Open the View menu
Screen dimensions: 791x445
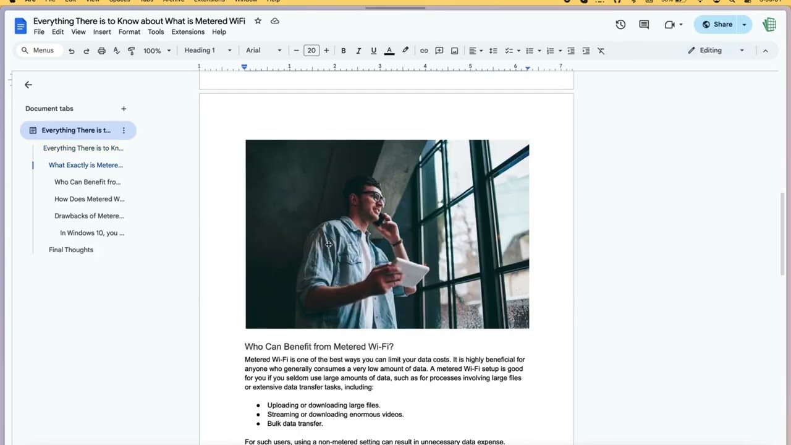78,32
